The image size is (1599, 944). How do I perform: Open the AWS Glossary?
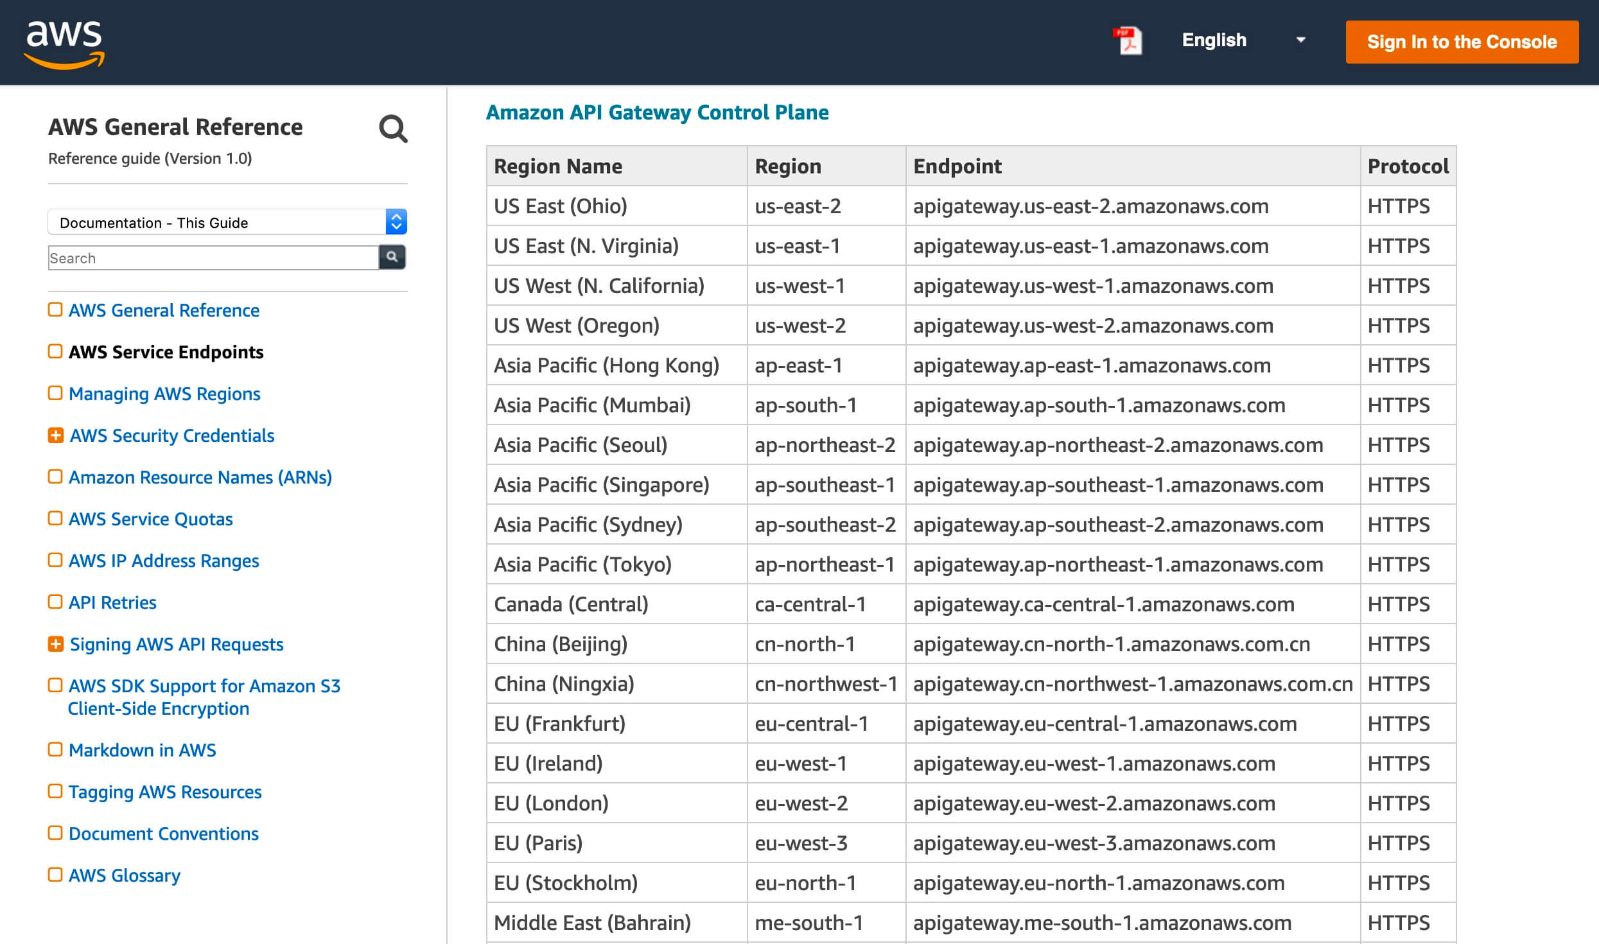tap(125, 875)
